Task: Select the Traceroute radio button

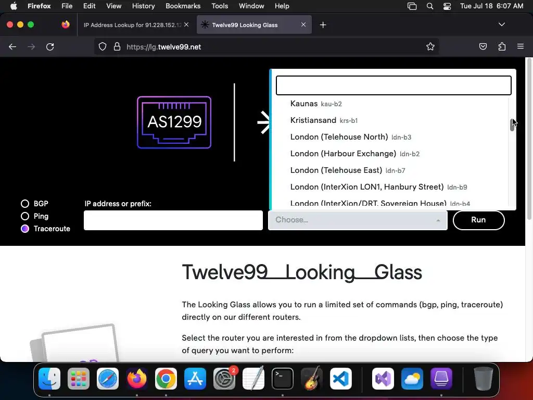Action: pos(25,229)
